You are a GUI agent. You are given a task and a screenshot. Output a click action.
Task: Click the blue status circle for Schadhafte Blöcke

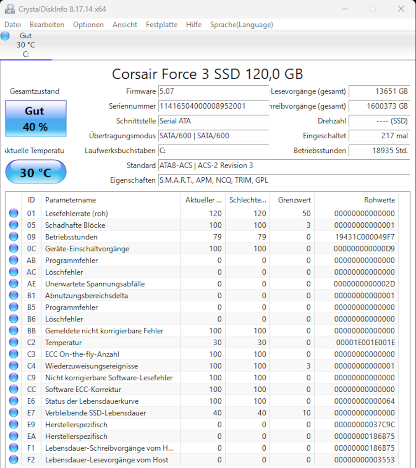13,225
